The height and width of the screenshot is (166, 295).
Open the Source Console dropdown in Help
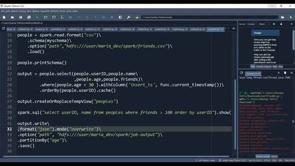252,24
